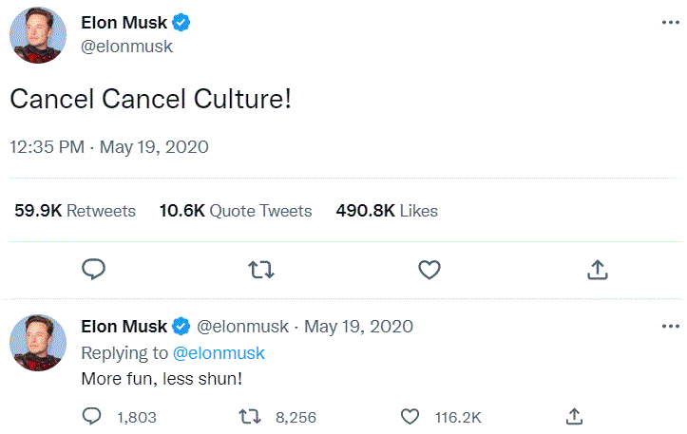Image resolution: width=687 pixels, height=434 pixels.
Task: Share the More fun, less shun reply
Action: (x=574, y=417)
